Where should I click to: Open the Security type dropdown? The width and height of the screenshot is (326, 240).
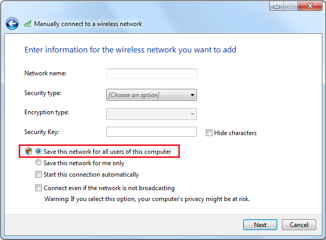tap(151, 95)
